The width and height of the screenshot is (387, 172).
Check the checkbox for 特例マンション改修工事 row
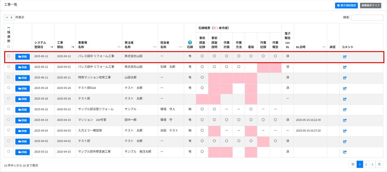click(9, 77)
